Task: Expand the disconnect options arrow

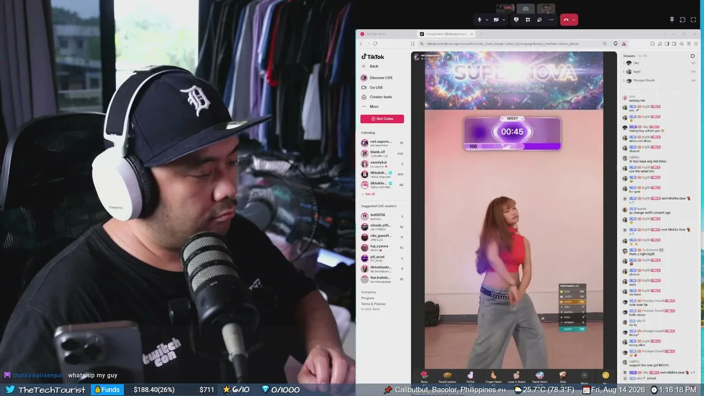Action: 574,20
